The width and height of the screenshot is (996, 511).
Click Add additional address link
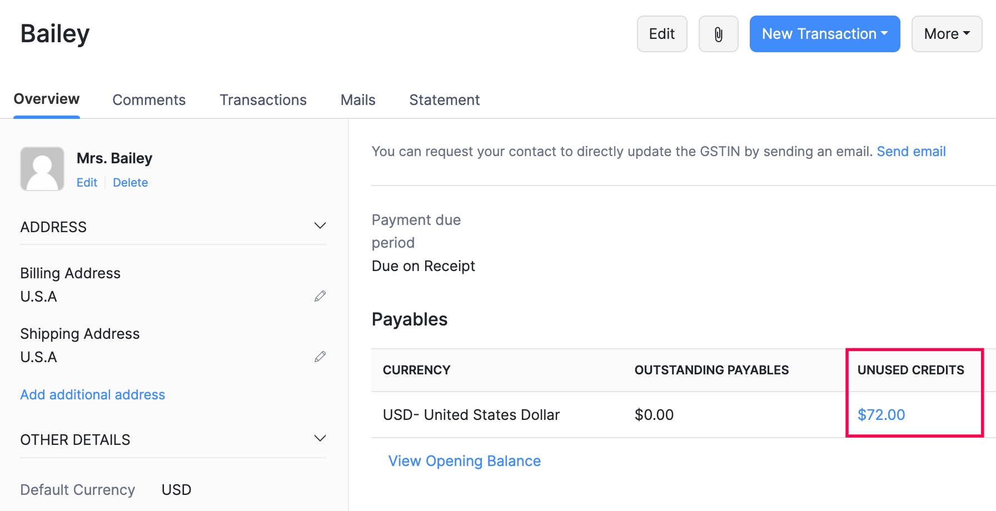pos(93,395)
